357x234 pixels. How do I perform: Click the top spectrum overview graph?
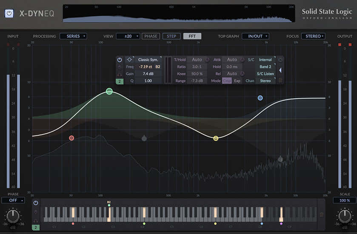pyautogui.click(x=179, y=13)
